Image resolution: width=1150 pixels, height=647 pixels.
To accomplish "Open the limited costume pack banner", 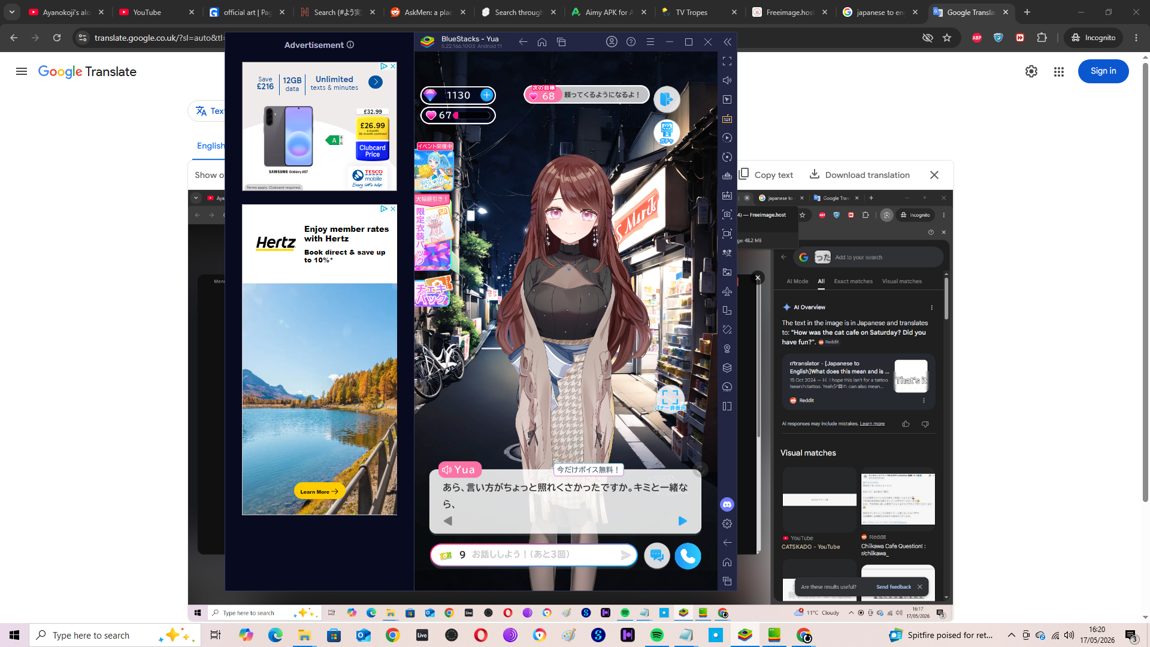I will click(433, 232).
